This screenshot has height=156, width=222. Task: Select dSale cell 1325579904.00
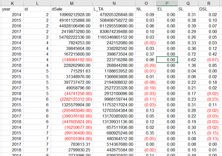click(x=72, y=105)
